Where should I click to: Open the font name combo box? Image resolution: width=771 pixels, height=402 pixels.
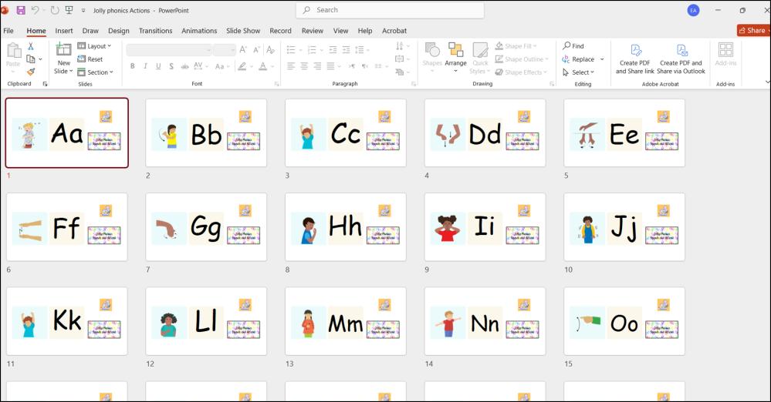[169, 49]
